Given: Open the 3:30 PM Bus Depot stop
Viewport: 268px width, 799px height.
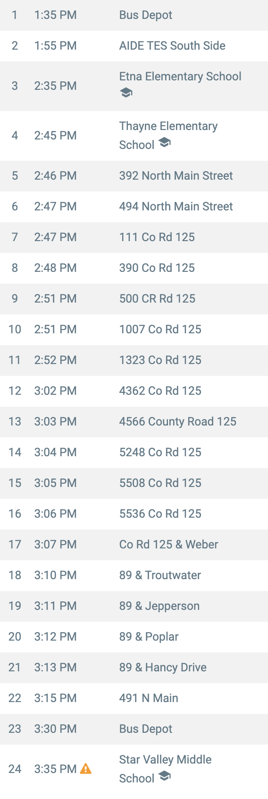Looking at the screenshot, I should coord(134,729).
